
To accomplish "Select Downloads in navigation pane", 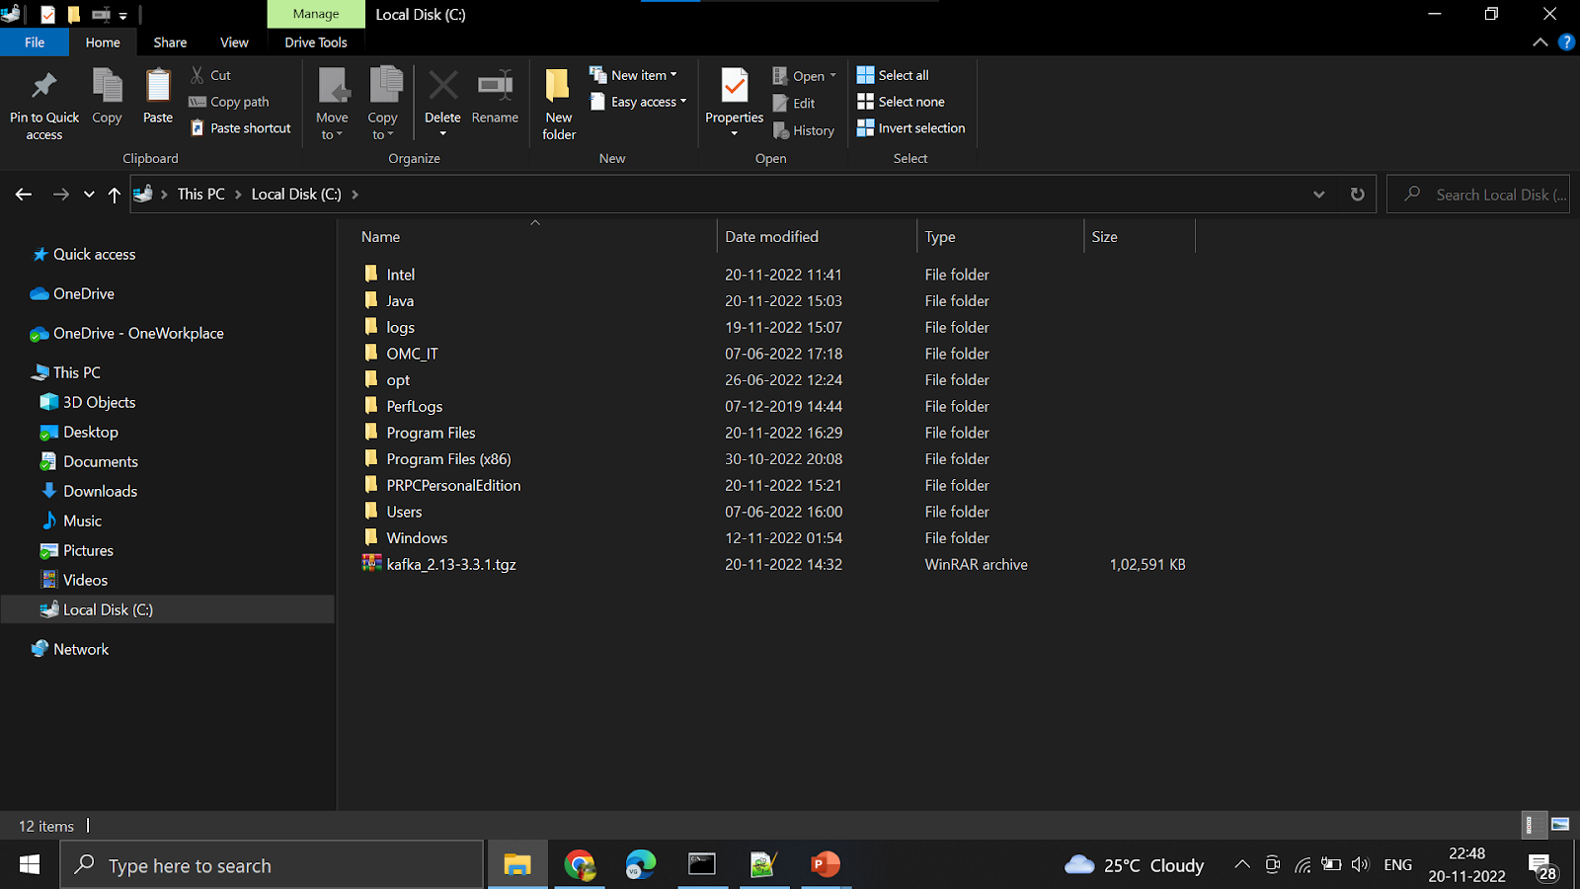I will click(100, 491).
